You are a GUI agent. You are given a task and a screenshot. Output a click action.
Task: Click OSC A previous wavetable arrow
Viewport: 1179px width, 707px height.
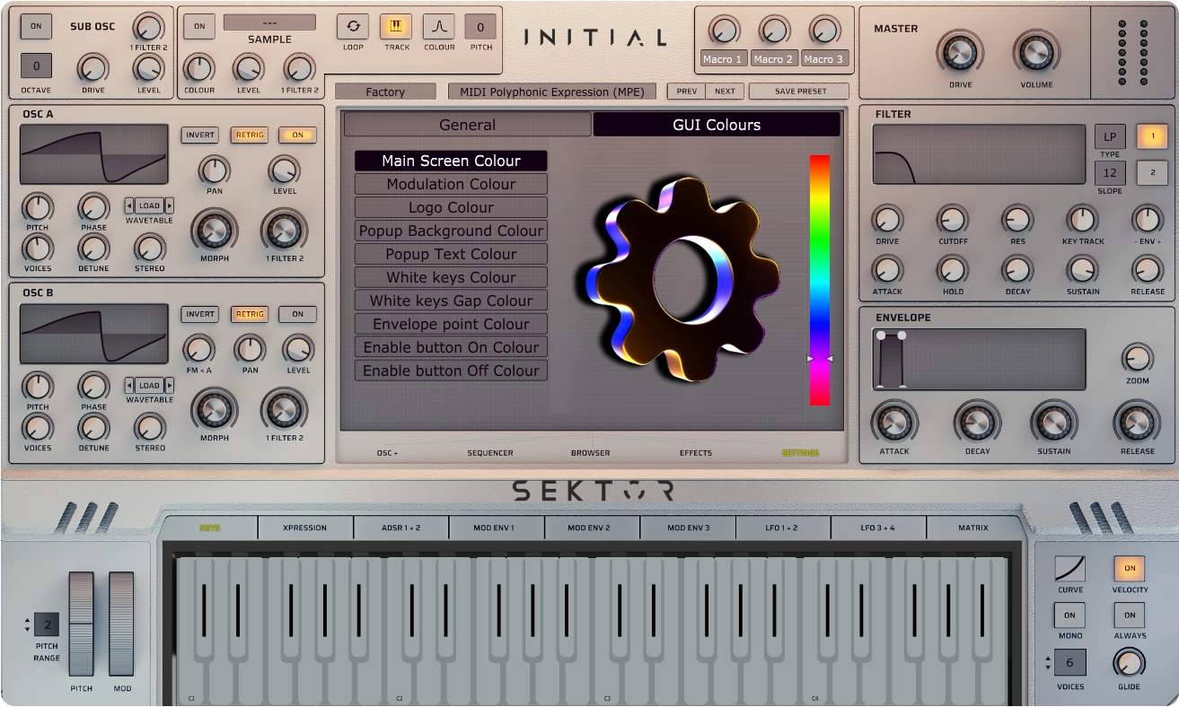129,205
